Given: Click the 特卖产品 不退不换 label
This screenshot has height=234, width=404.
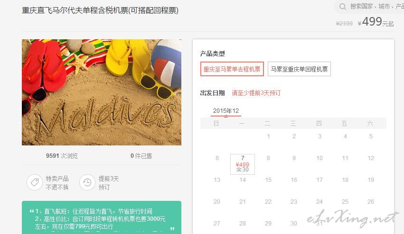Looking at the screenshot, I should 57,183.
